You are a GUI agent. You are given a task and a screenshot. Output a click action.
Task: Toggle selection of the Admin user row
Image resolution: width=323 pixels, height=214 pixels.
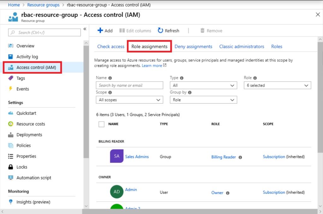(116, 192)
